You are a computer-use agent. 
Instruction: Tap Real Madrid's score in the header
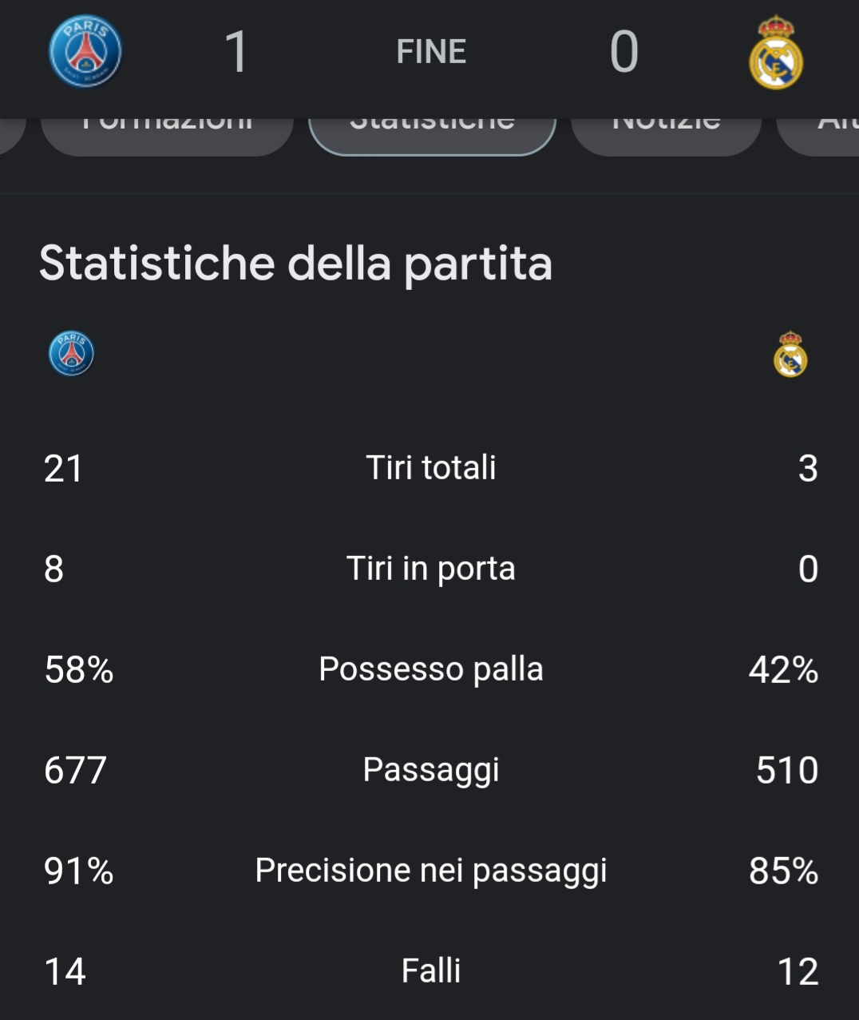[x=623, y=52]
